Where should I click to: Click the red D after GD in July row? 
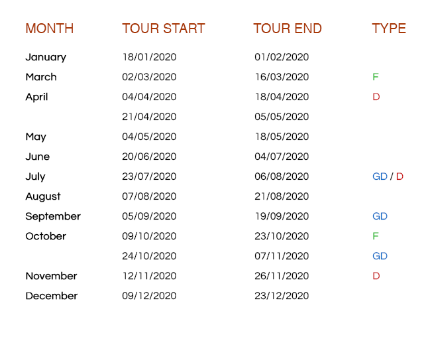[400, 176]
